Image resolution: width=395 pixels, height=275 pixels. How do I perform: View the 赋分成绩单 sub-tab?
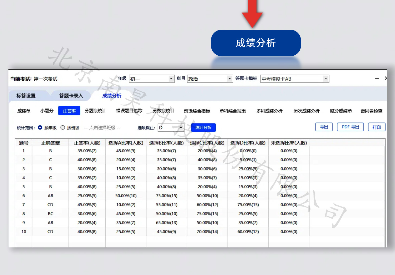tap(341, 111)
